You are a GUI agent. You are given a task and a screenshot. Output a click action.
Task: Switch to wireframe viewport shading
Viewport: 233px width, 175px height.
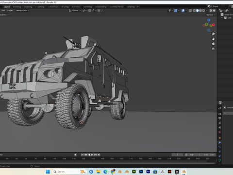click(x=194, y=11)
